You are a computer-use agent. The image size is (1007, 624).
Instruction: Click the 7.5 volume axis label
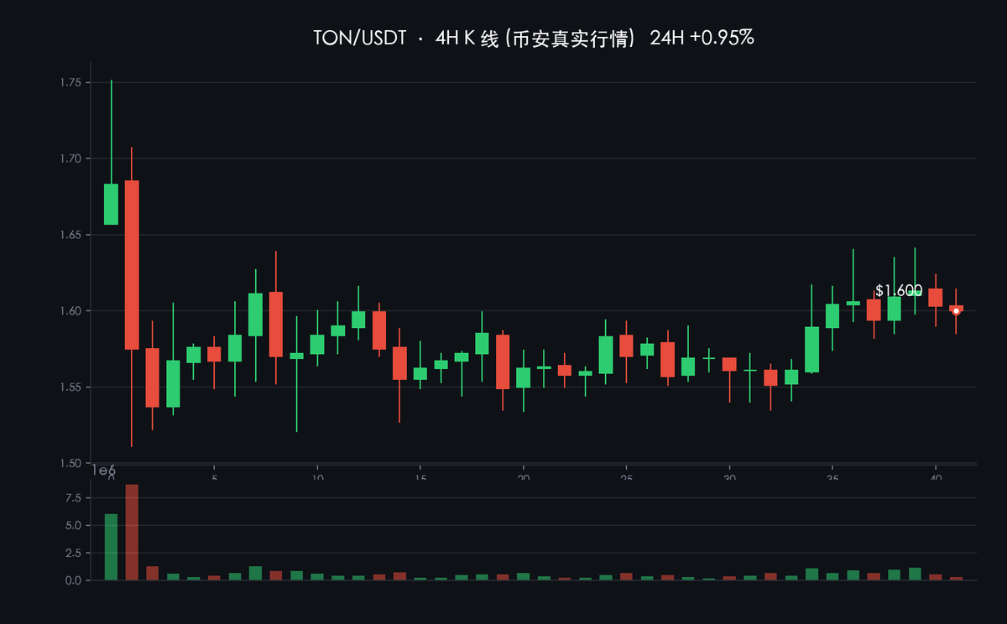tap(75, 498)
